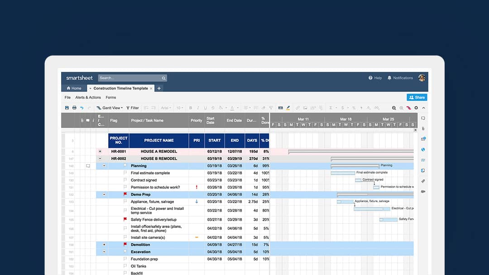Click the blue Undo arrow
The height and width of the screenshot is (275, 489).
point(82,108)
